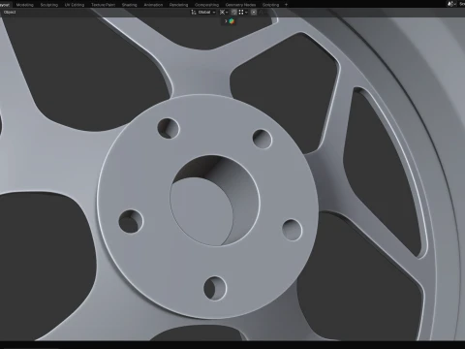The height and width of the screenshot is (349, 465).
Task: Open the Rendering workspace tab
Action: [178, 5]
